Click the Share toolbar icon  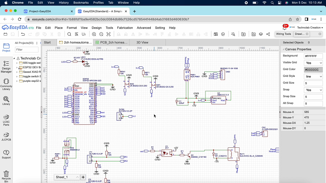tap(268, 34)
